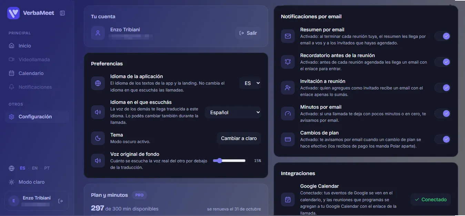Click the logout icon in the sidebar user card
This screenshot has width=465, height=216.
tap(61, 201)
